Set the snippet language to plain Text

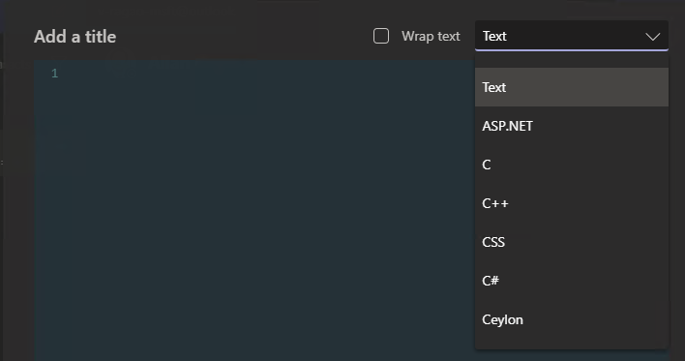click(572, 87)
